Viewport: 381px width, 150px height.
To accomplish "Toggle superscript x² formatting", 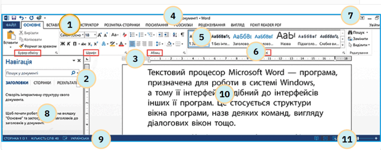I will click(96, 44).
